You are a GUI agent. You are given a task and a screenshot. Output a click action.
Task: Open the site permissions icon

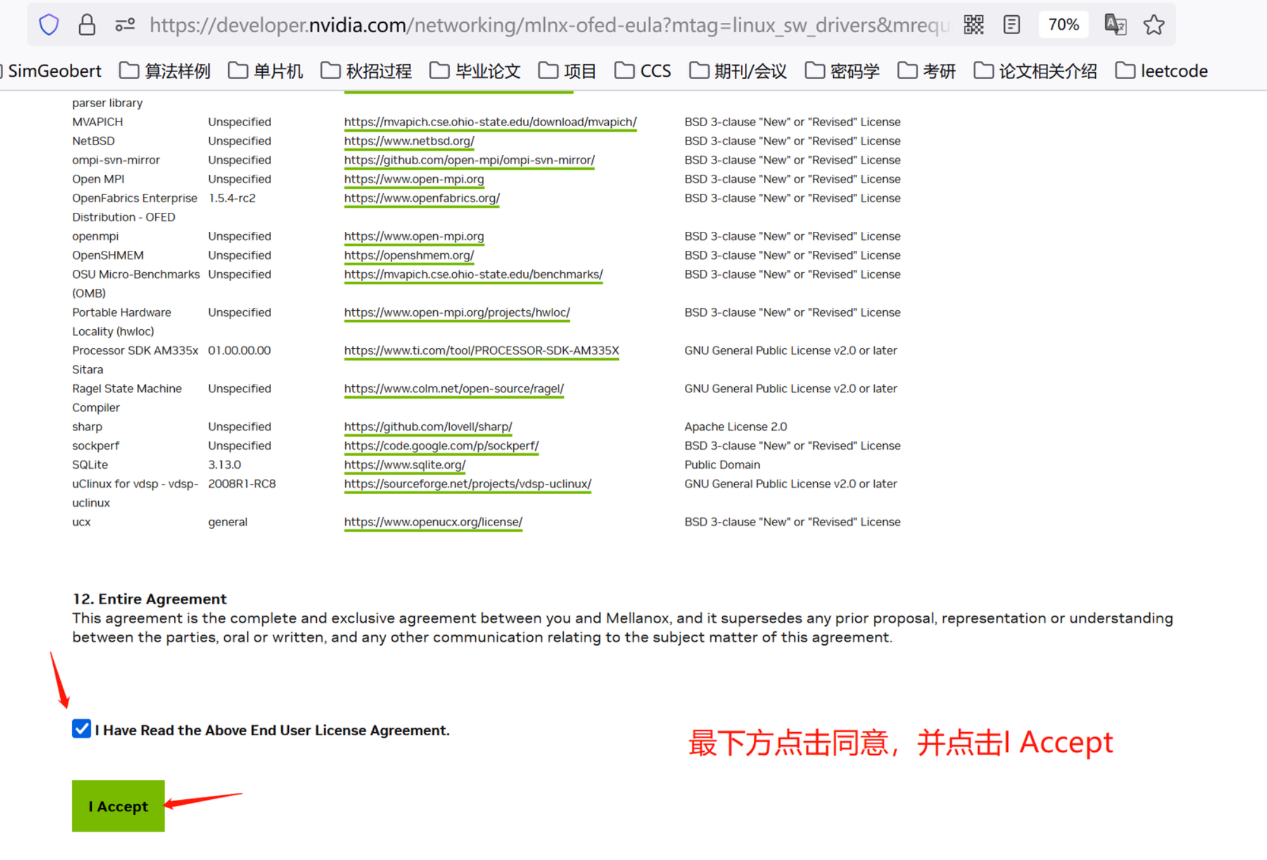[125, 25]
